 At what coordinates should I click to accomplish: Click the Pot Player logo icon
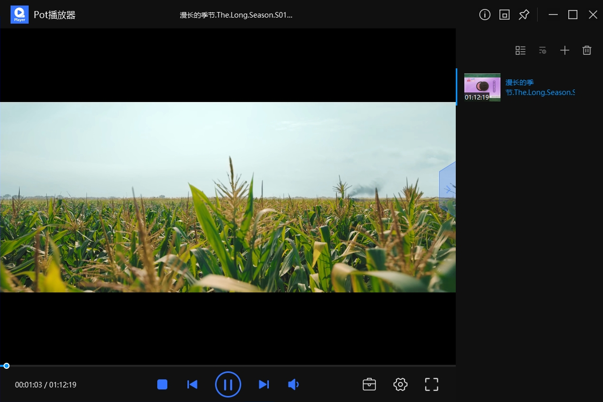pyautogui.click(x=20, y=15)
